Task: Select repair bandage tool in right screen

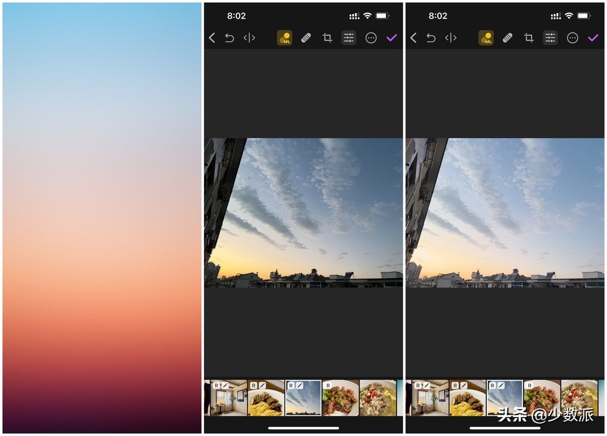Action: [x=507, y=38]
